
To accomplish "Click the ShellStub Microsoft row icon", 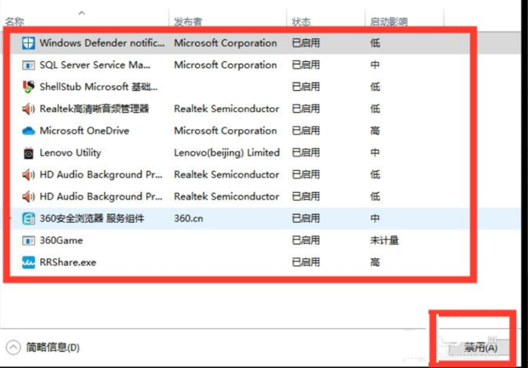I will 28,87.
